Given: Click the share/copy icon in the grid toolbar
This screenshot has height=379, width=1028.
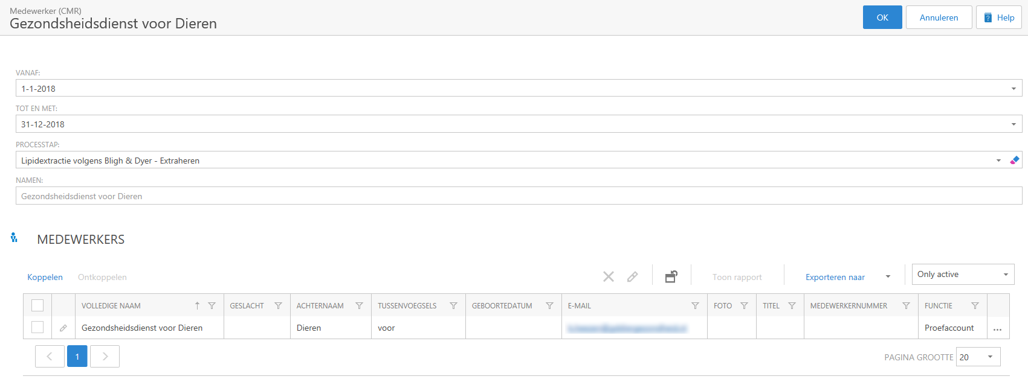Looking at the screenshot, I should tap(671, 276).
